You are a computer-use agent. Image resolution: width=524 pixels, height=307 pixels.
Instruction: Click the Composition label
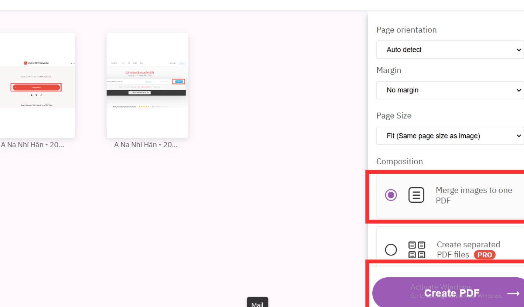[x=400, y=162]
